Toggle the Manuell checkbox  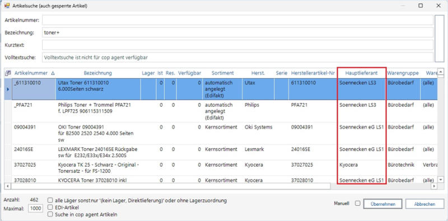point(357,204)
